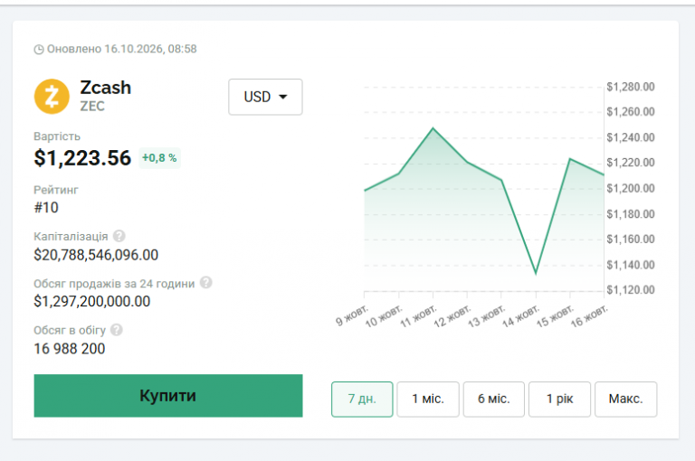Click the ZEC ticker label

(x=92, y=107)
